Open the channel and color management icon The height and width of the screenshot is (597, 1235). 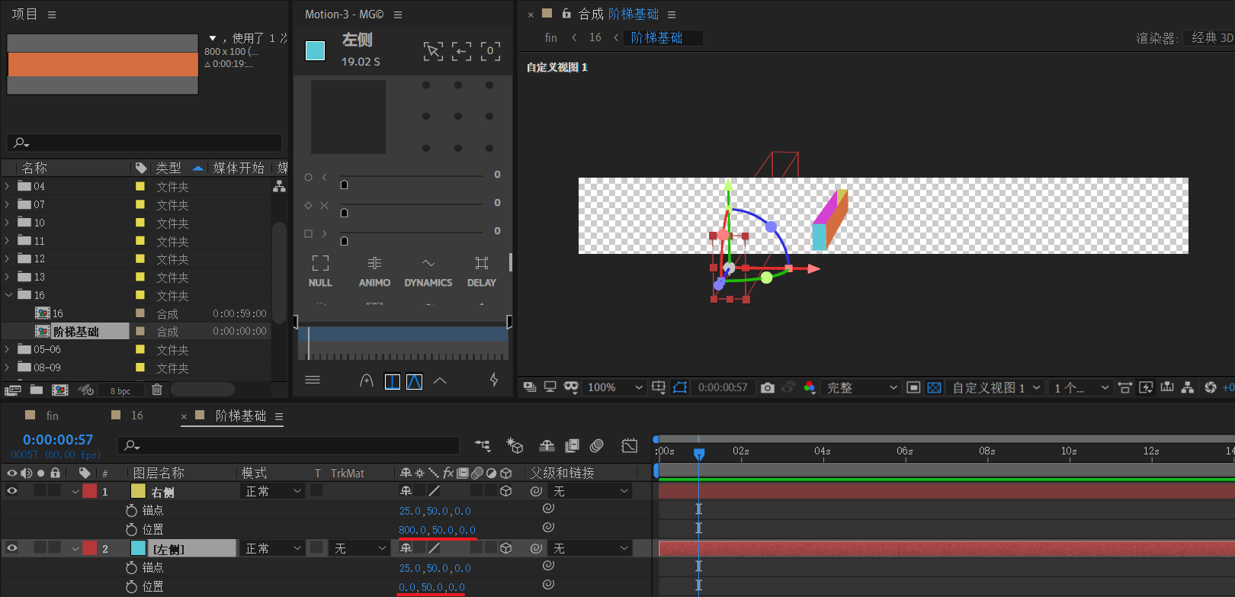[810, 387]
